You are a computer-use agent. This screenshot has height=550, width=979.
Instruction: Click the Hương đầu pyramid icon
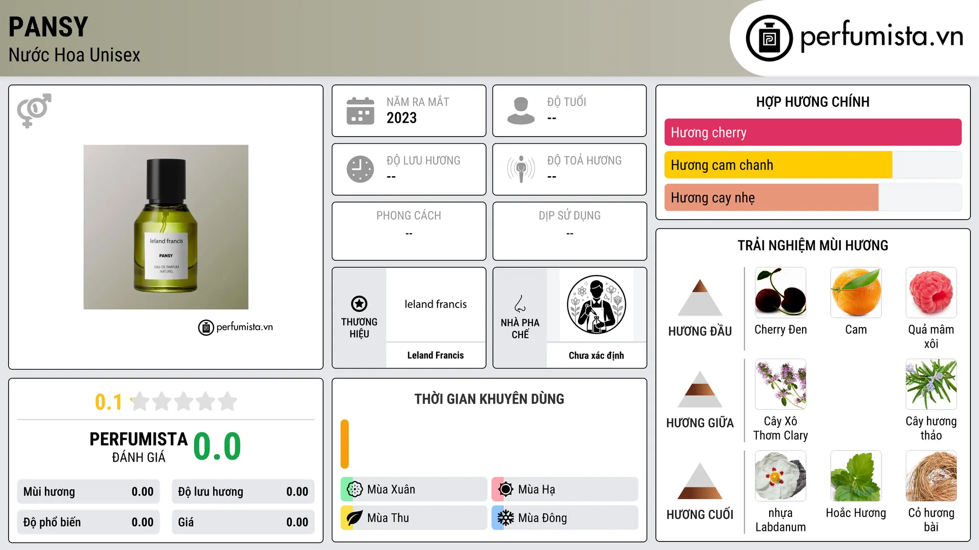700,297
